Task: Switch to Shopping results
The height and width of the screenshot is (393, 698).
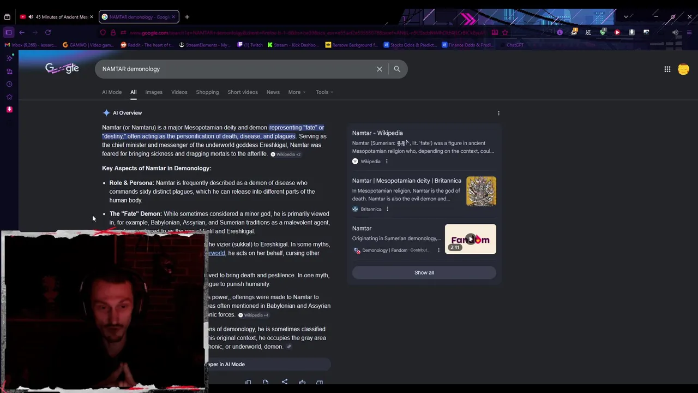Action: coord(207,92)
